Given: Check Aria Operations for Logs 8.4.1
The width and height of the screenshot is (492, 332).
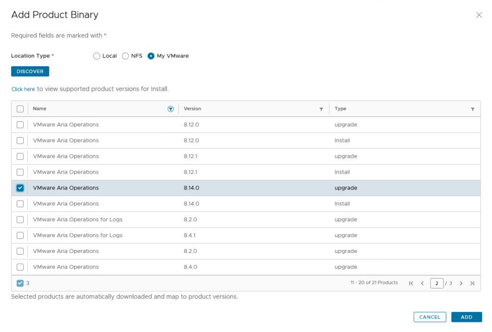Looking at the screenshot, I should [x=20, y=236].
